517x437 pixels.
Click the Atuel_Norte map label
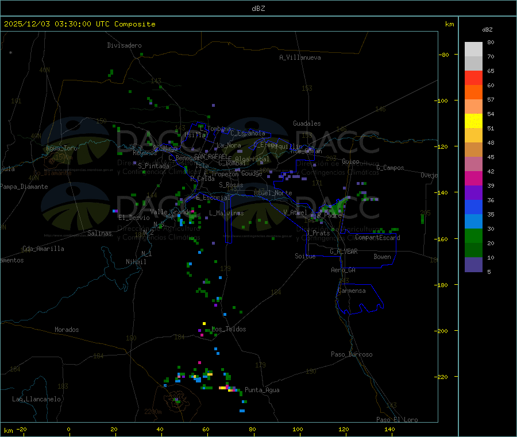[x=273, y=193]
